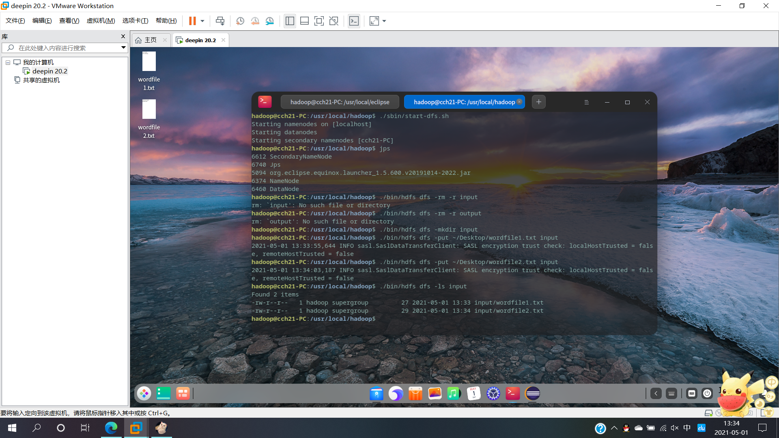Enter full screen mode icon
The height and width of the screenshot is (438, 779).
(319, 21)
